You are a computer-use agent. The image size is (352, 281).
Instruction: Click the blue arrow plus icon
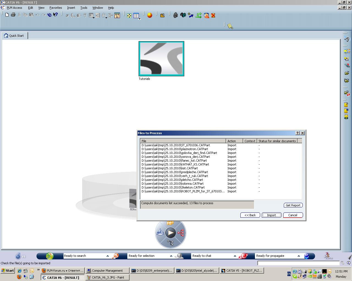click(191, 15)
